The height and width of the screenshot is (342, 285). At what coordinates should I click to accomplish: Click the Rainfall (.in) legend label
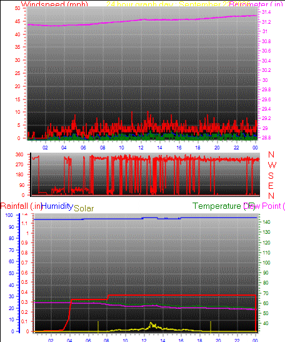(21, 206)
